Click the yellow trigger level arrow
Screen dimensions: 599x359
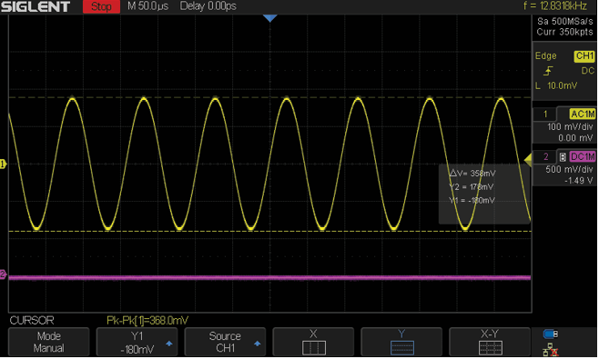[x=528, y=160]
